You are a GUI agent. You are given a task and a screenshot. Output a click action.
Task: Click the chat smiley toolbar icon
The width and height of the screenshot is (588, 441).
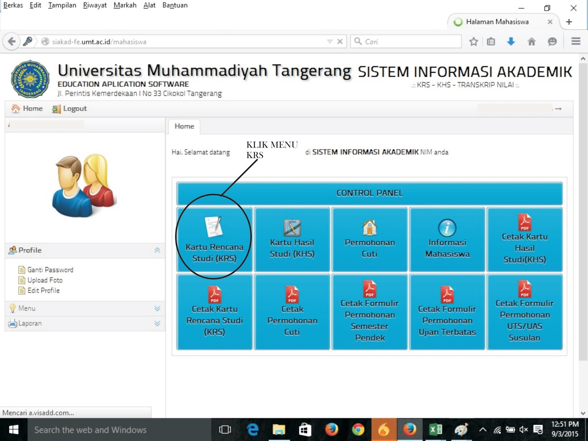coord(552,42)
